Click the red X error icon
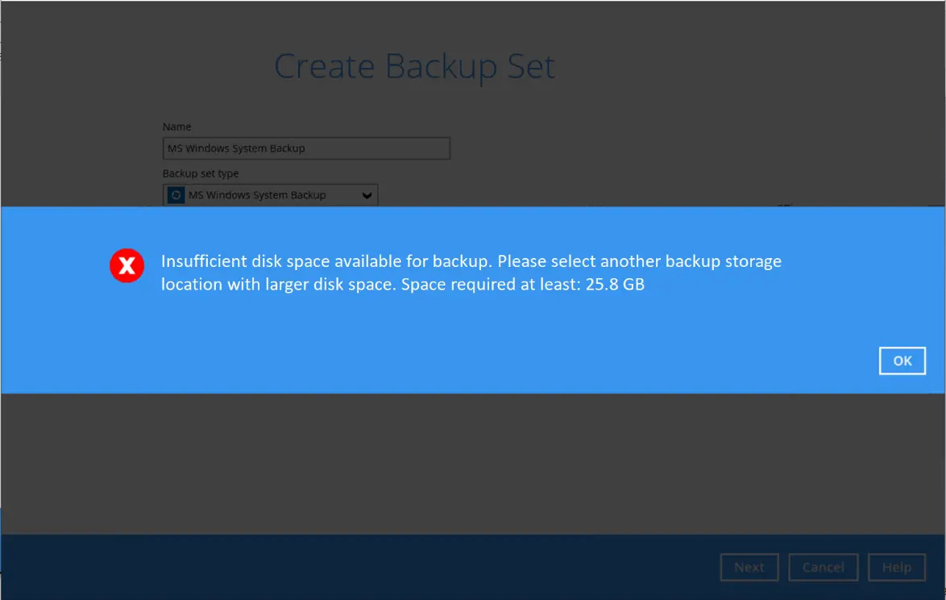 (127, 266)
